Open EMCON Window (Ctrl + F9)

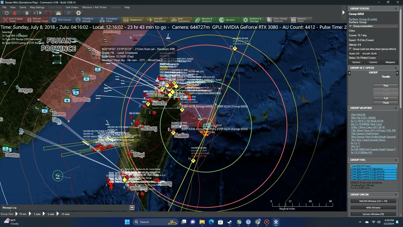[x=373, y=201]
